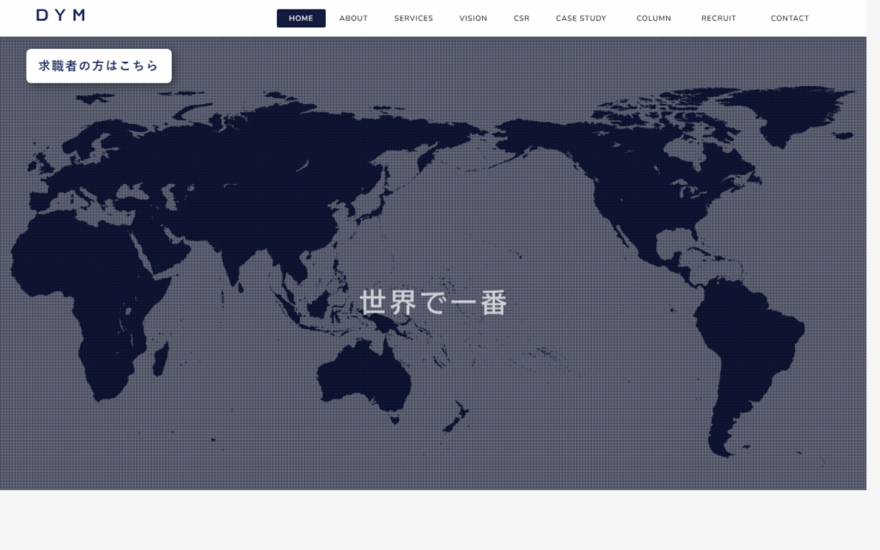Click the United States on the map
880x550 pixels.
tap(662, 206)
